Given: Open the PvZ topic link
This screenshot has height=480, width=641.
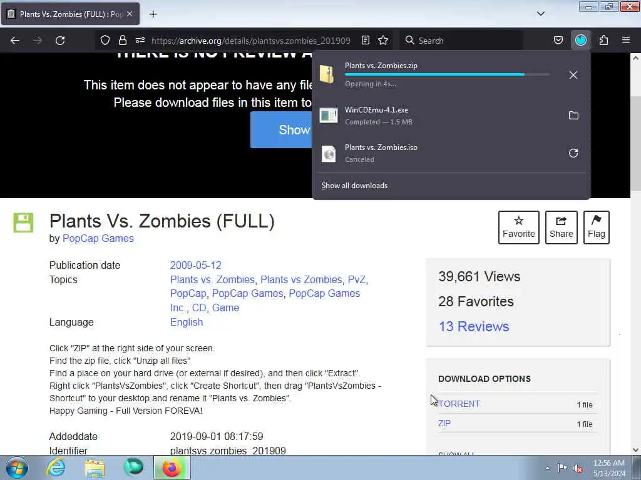Looking at the screenshot, I should pyautogui.click(x=356, y=279).
